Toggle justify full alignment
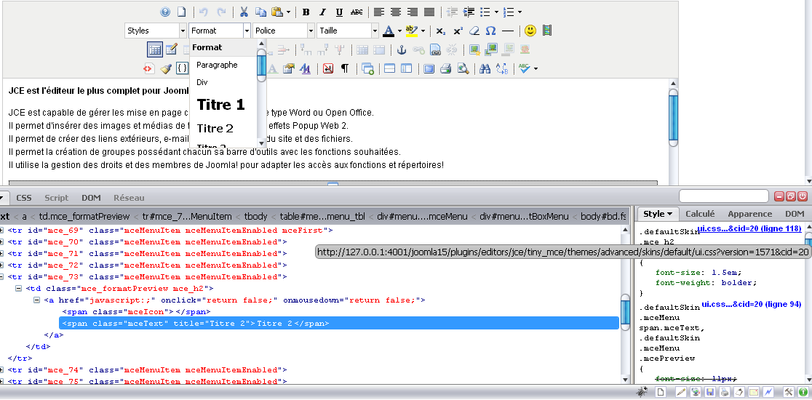This screenshot has height=400, width=812. (x=429, y=12)
